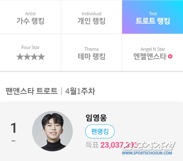Open the 엔젤앤스타 Angel N Star tab

click(152, 53)
